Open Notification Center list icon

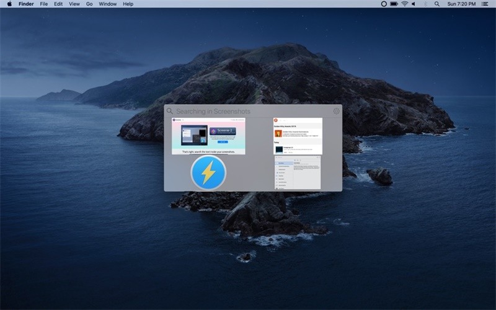click(x=485, y=4)
